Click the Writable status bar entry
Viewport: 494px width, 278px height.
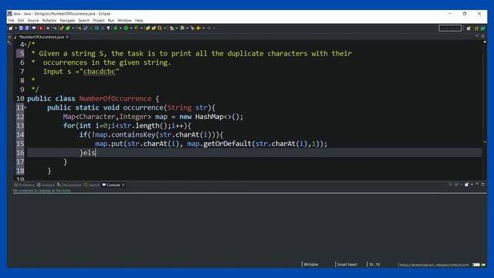[x=310, y=264]
